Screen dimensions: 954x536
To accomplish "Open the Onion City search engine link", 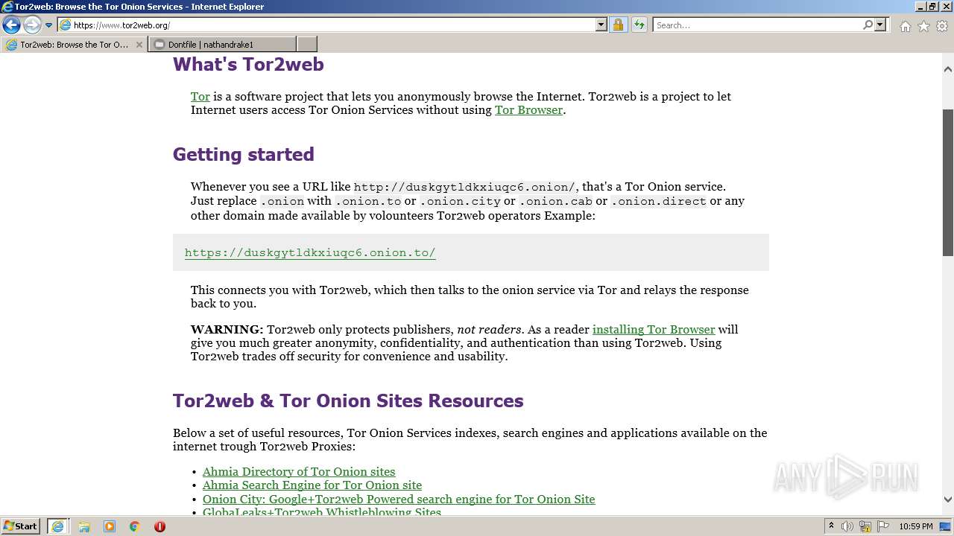I will click(399, 500).
